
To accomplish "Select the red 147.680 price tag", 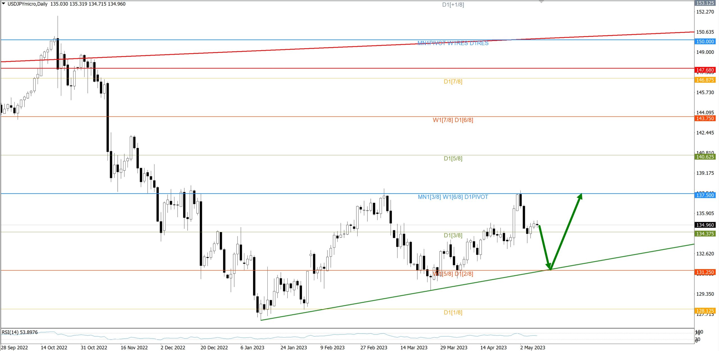I will (705, 70).
